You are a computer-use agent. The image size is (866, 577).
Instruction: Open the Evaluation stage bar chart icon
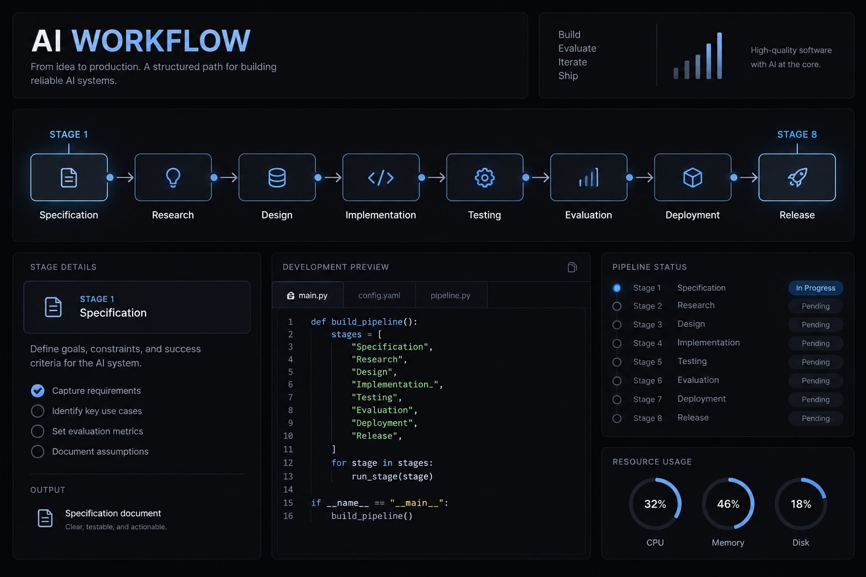(589, 177)
